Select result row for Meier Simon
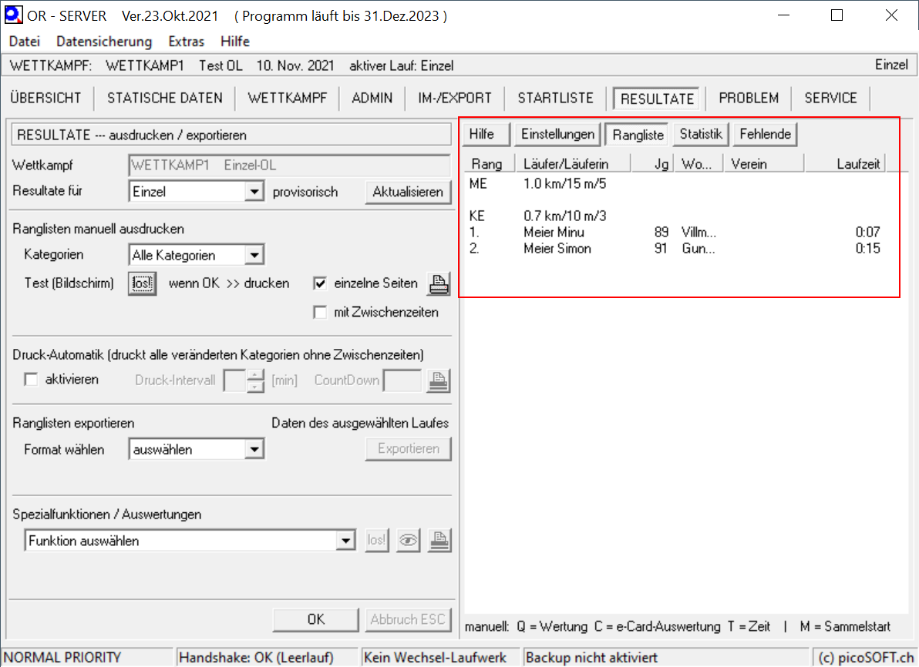 [557, 249]
